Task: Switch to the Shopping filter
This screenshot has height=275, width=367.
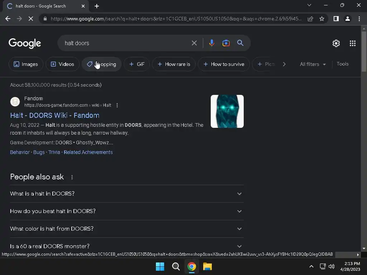Action: pyautogui.click(x=101, y=64)
